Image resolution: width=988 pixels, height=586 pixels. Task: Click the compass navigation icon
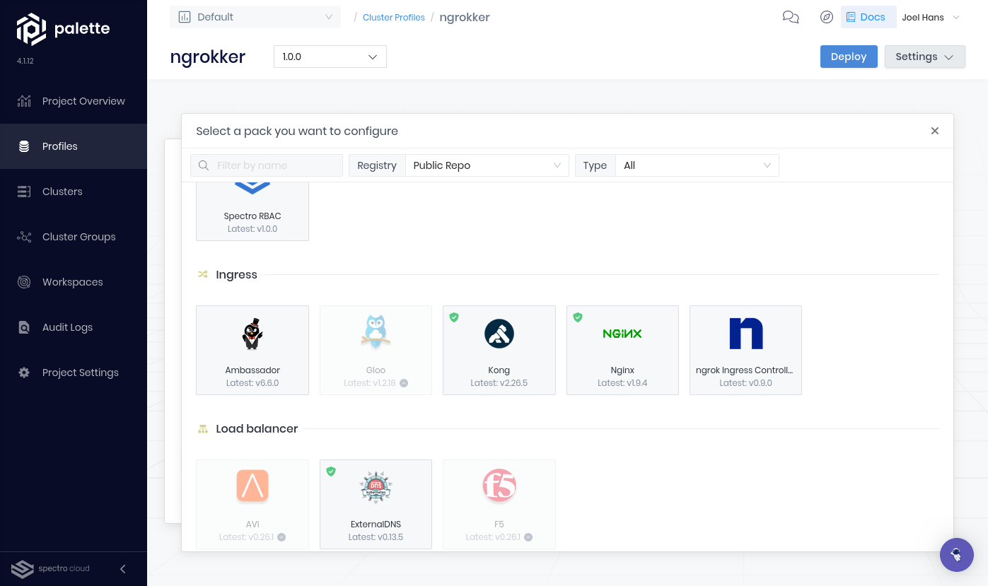click(x=826, y=17)
